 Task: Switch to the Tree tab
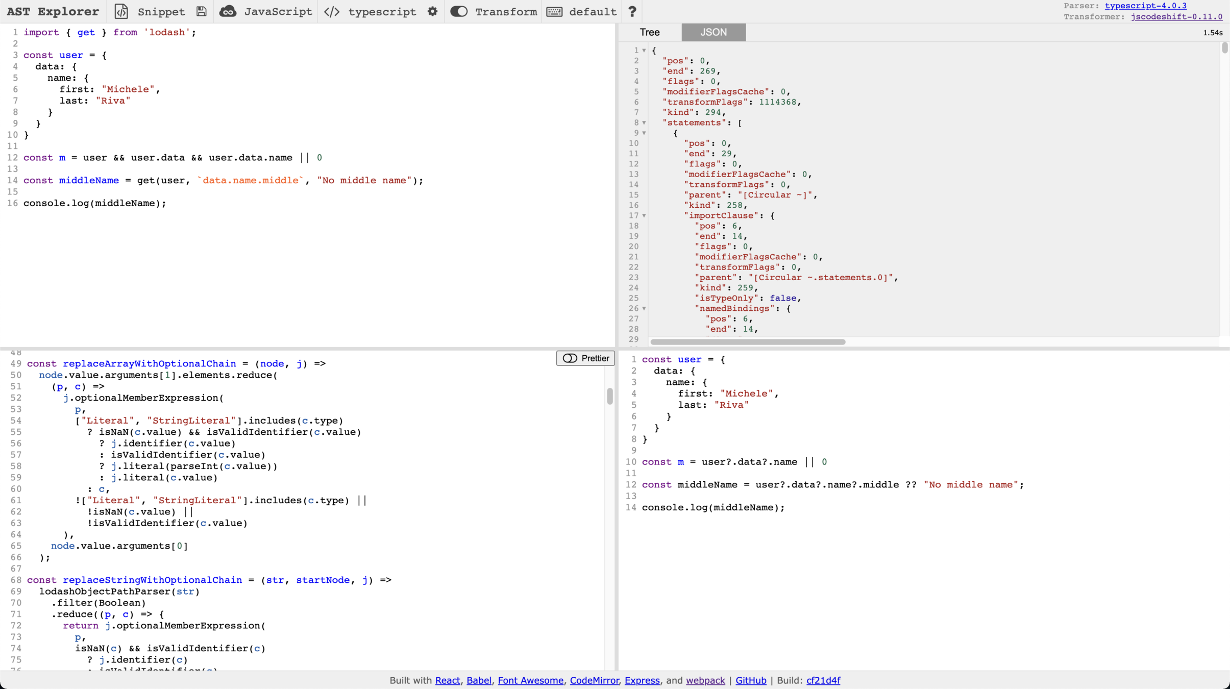[x=649, y=32]
